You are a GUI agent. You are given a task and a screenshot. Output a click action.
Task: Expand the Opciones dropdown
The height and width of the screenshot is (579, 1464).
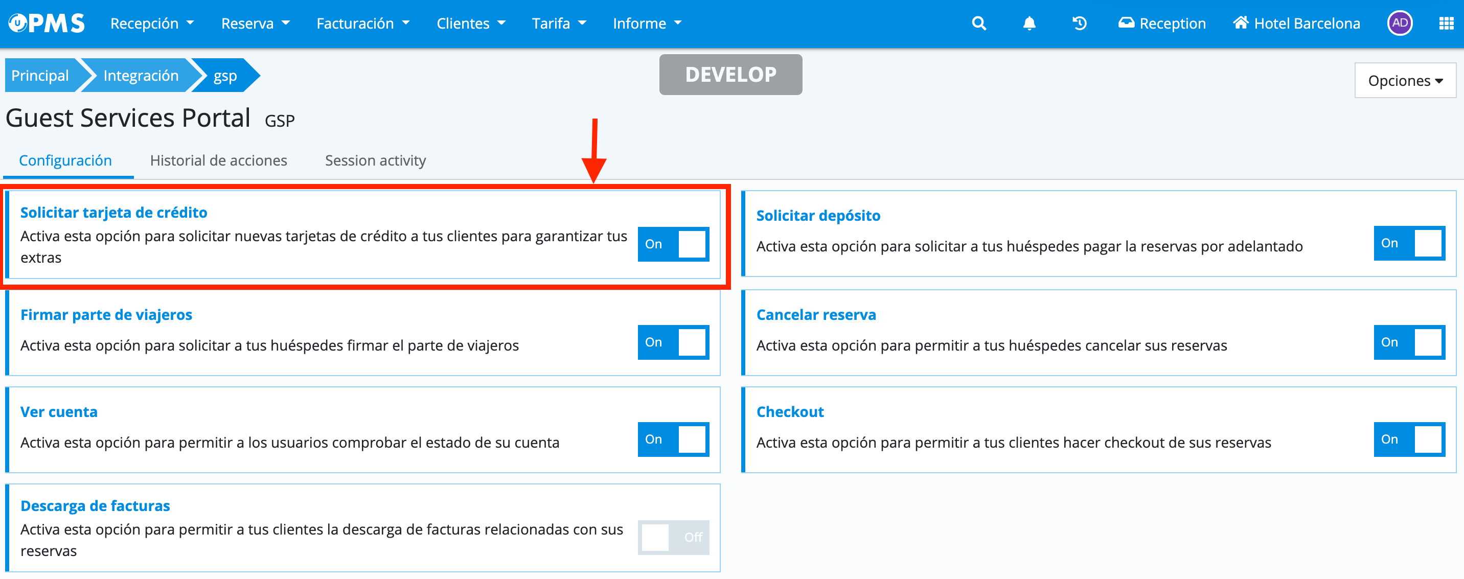click(x=1405, y=81)
